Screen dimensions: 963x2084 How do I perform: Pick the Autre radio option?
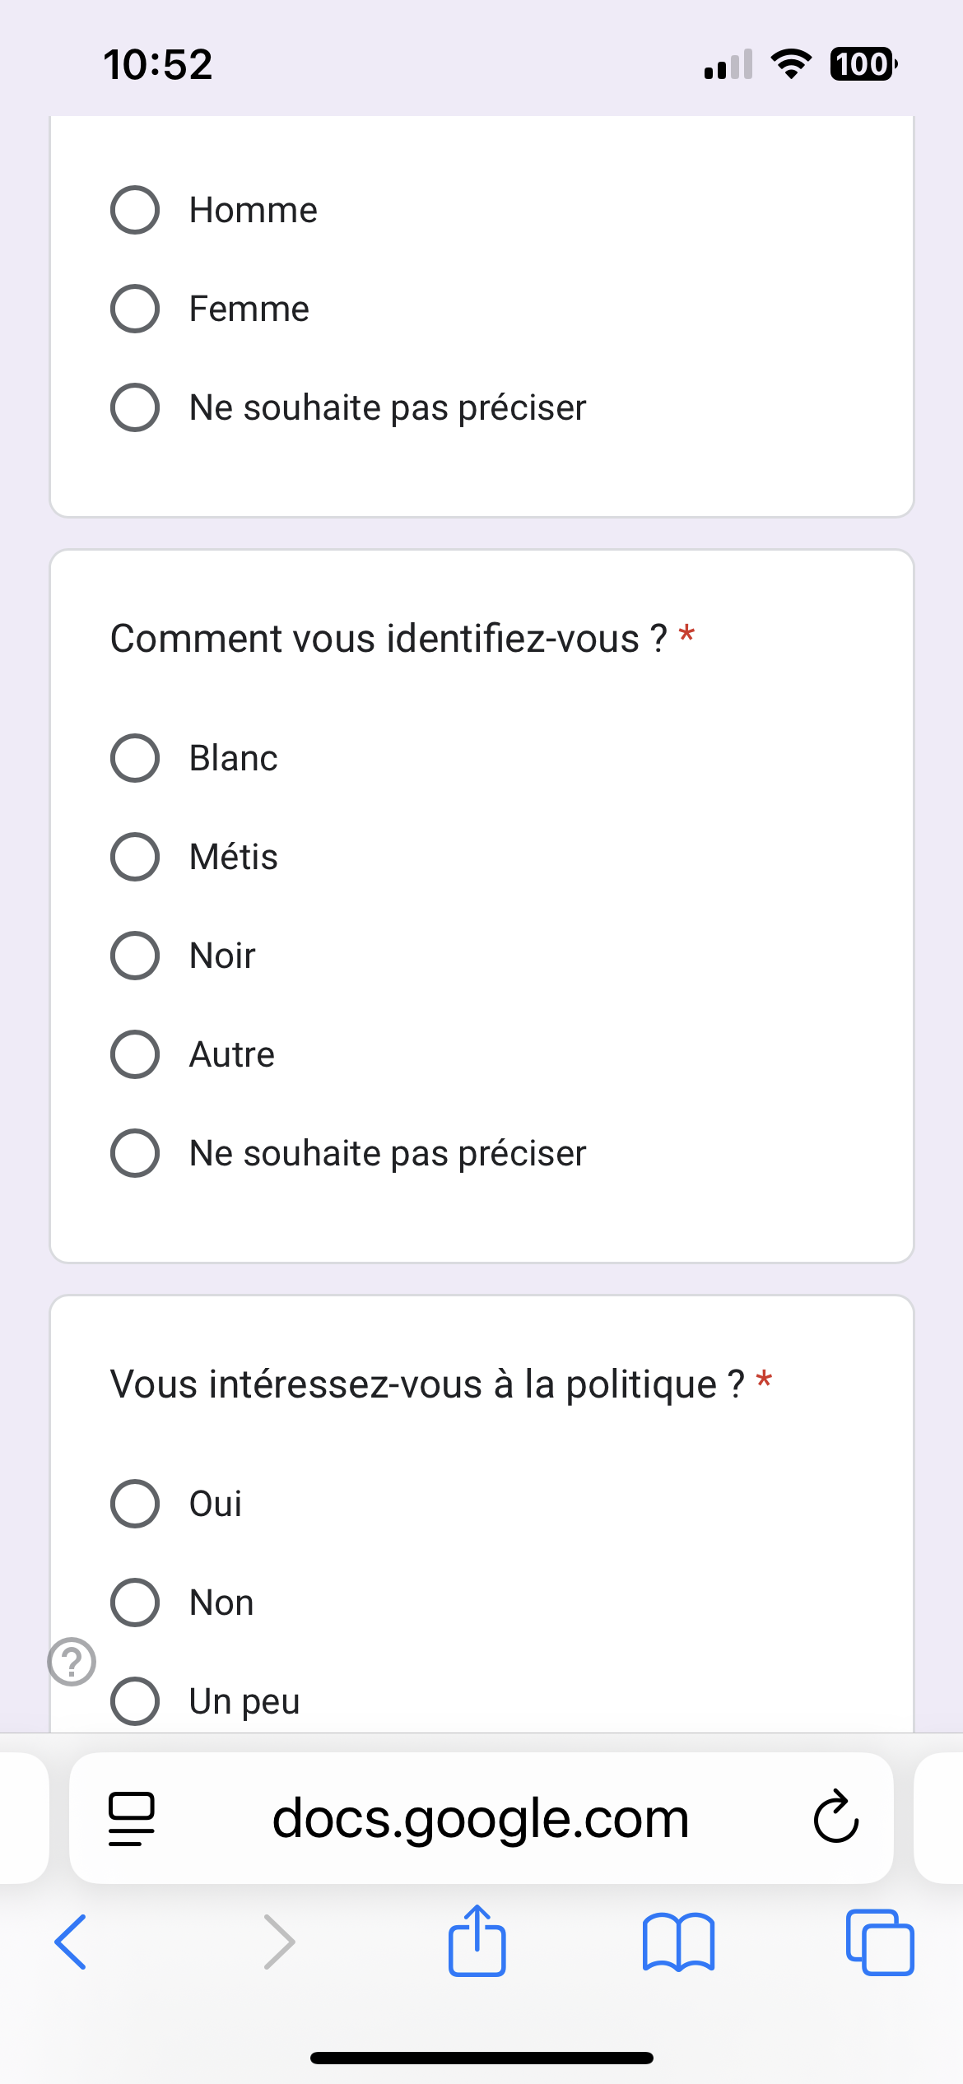point(135,1054)
